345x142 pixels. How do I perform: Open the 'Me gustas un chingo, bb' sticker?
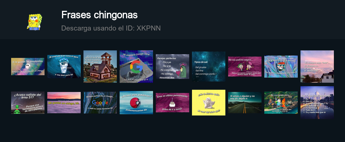tap(64, 103)
